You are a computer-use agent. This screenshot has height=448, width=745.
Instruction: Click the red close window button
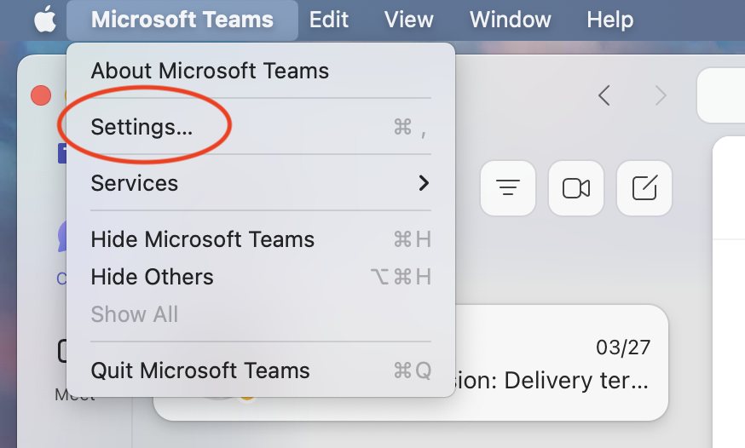pyautogui.click(x=41, y=95)
